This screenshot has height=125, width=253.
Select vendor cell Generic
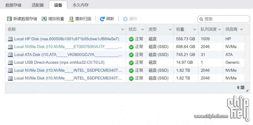click(233, 62)
